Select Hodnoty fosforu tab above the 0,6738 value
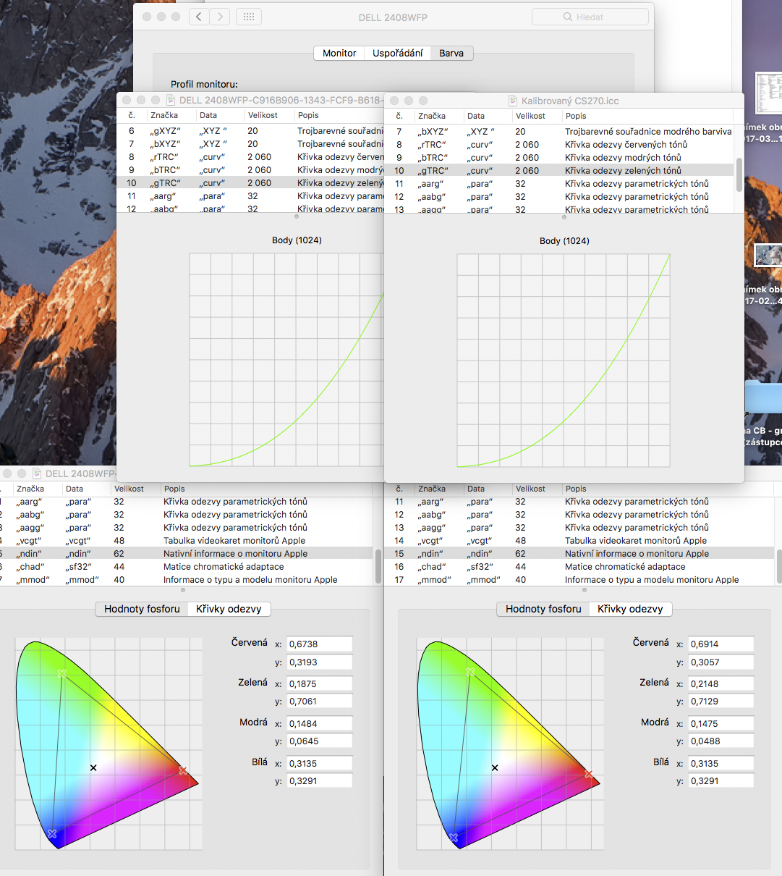 (142, 609)
